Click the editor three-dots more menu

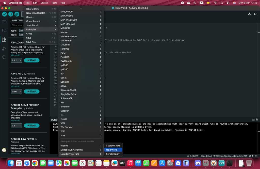(x=257, y=20)
